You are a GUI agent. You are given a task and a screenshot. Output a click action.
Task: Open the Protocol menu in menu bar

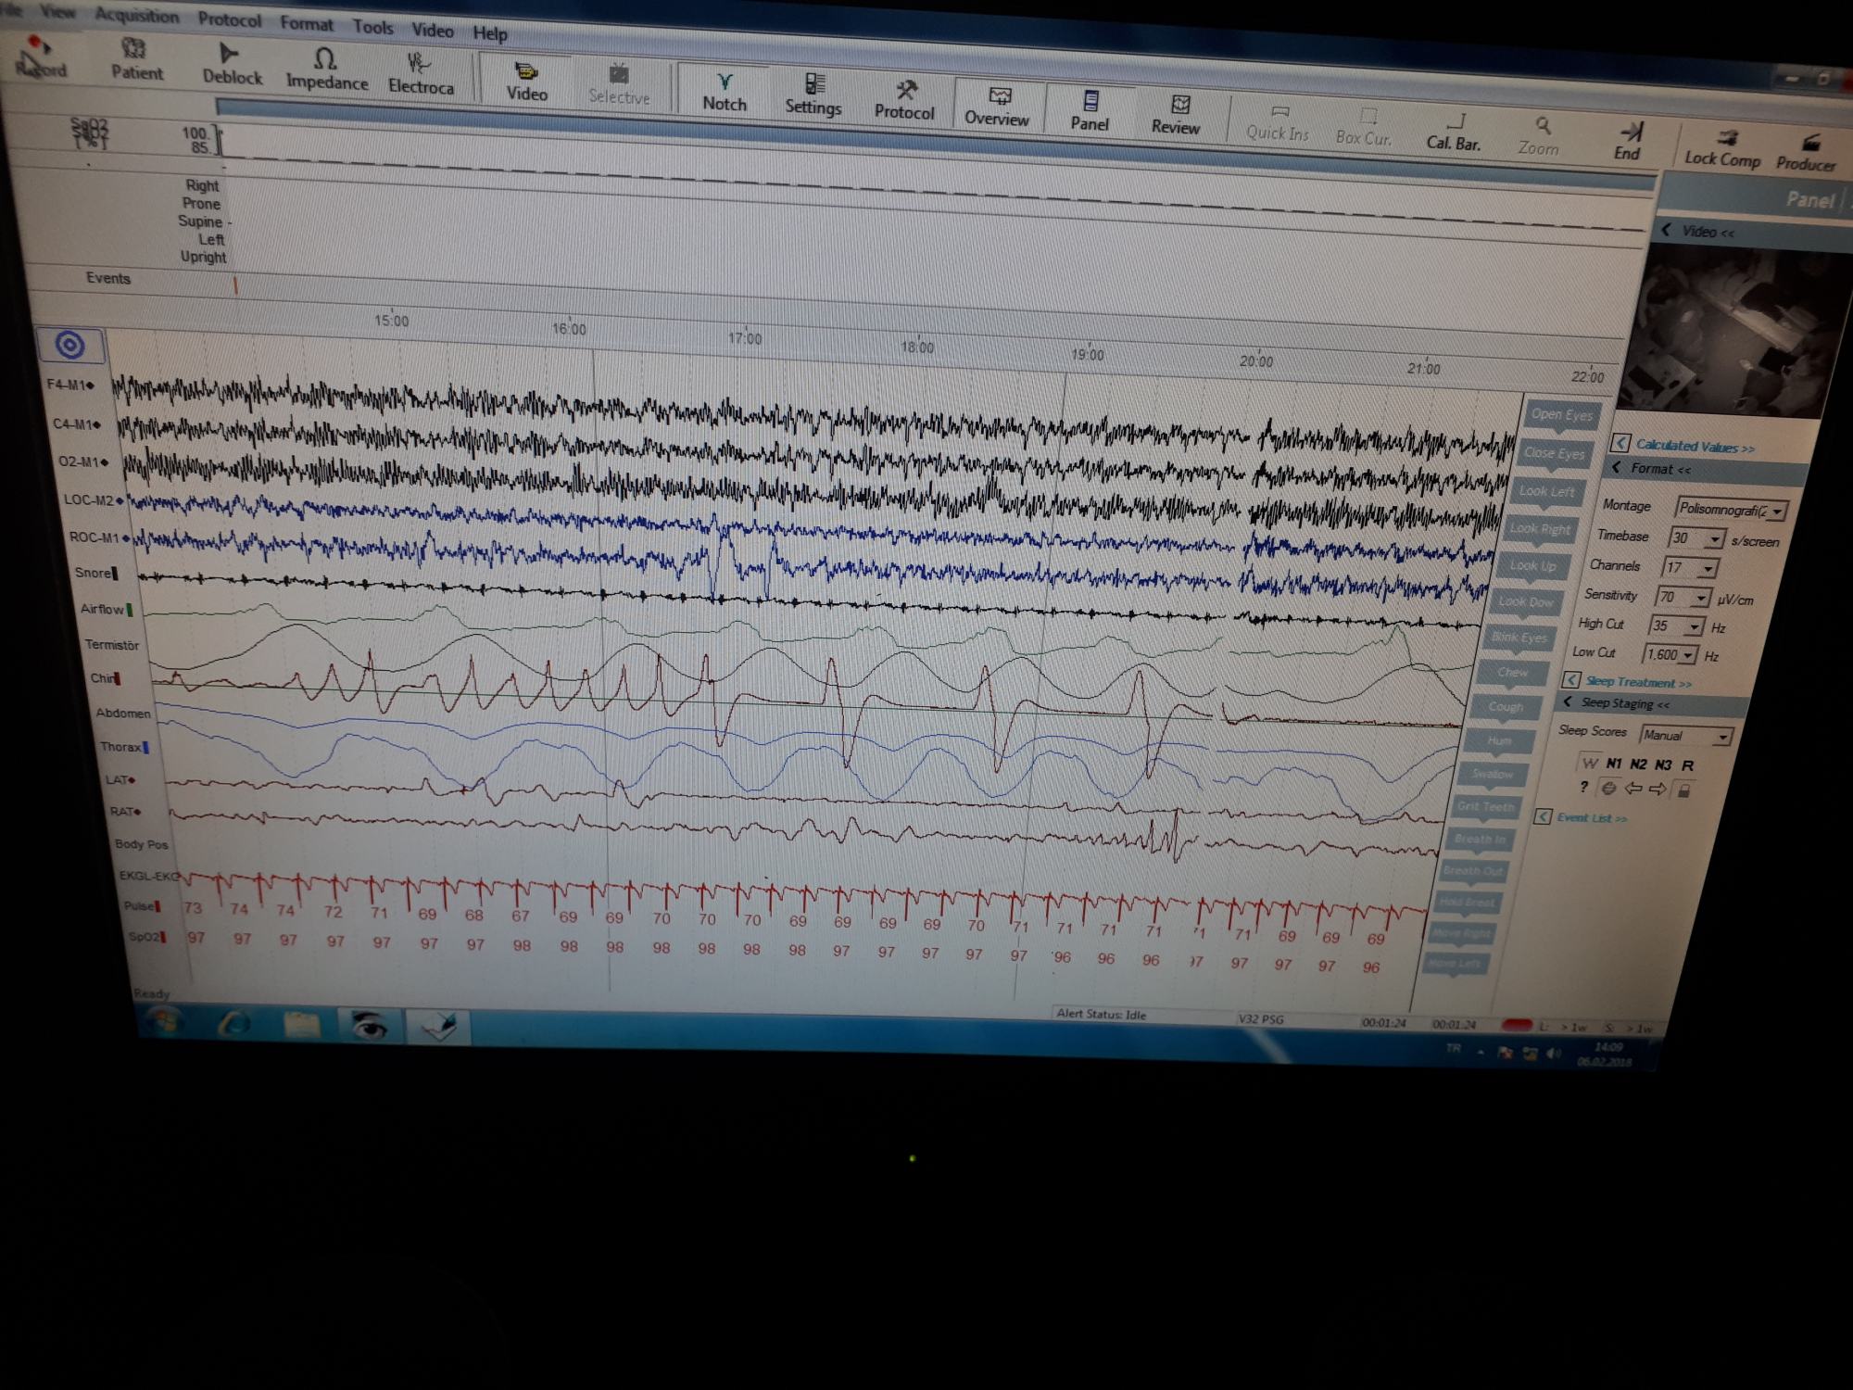coord(230,19)
